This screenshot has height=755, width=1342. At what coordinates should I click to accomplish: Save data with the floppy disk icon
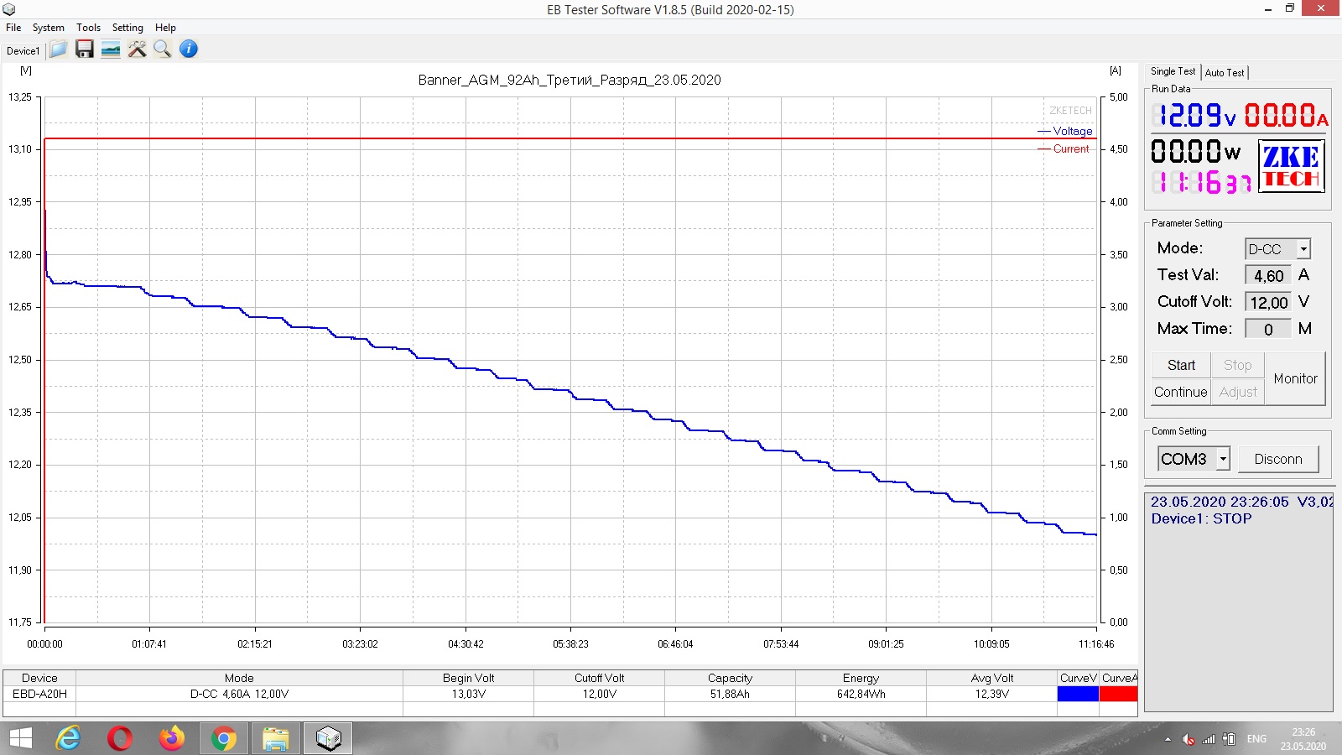click(x=84, y=49)
